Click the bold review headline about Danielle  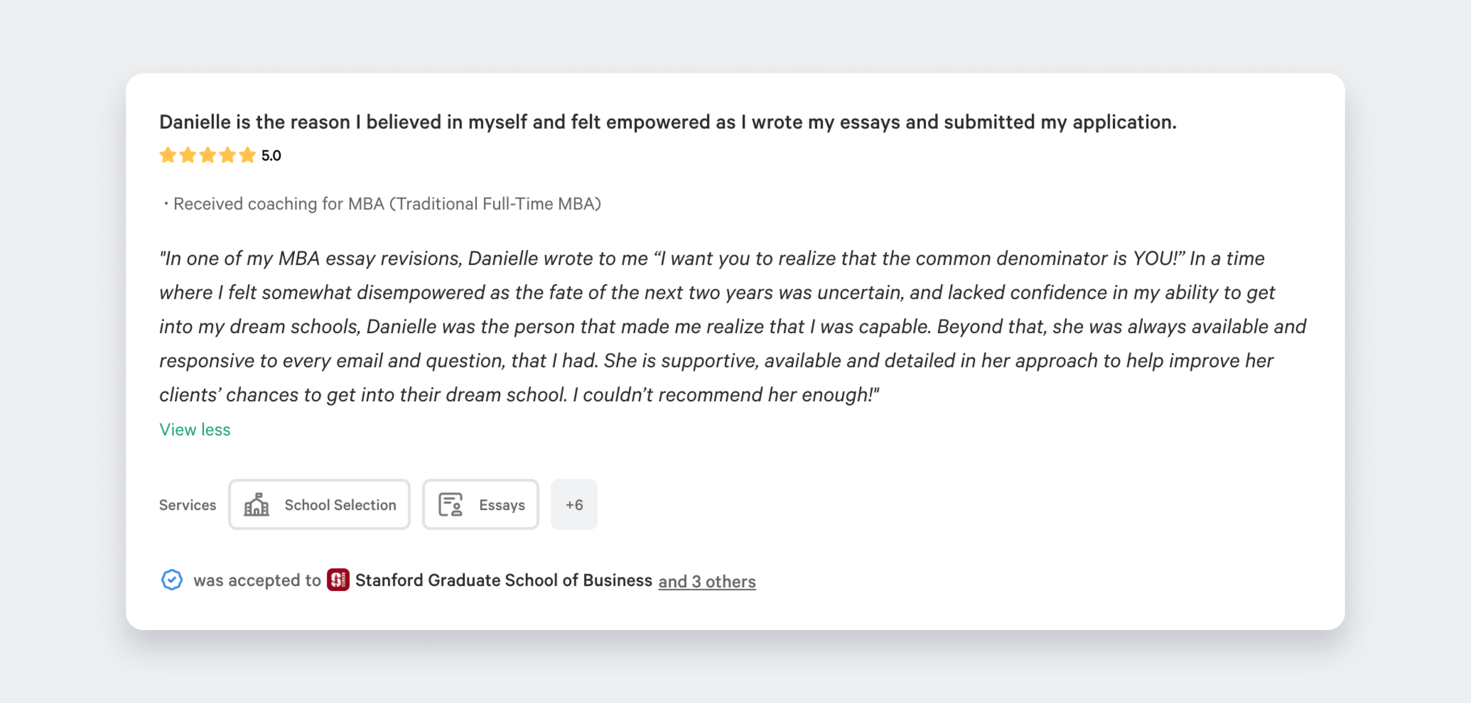(668, 122)
